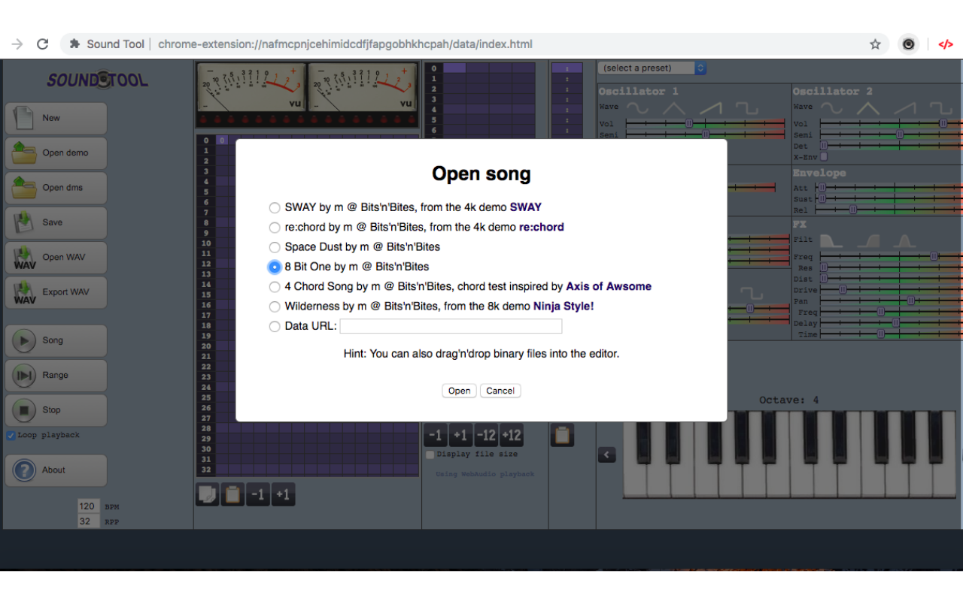Choose the sawtooth wave for Oscillator 2
This screenshot has width=963, height=601.
905,109
